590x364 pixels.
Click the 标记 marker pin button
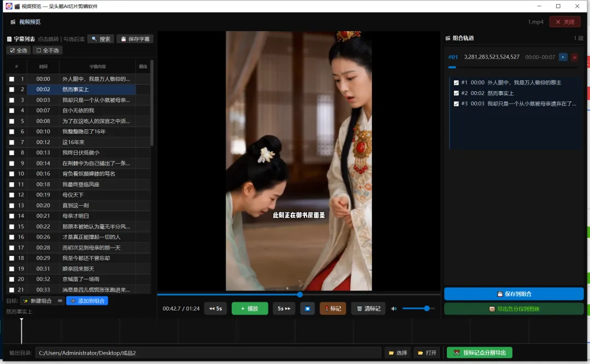coord(333,308)
